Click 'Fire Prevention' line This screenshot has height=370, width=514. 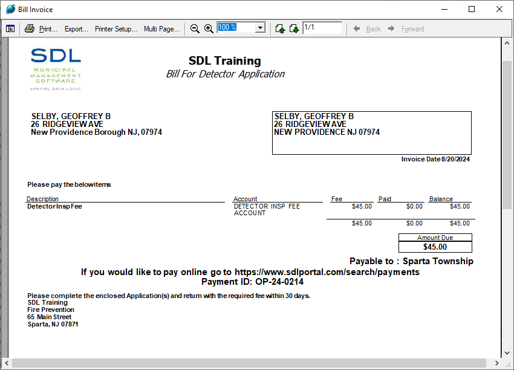pyautogui.click(x=51, y=310)
